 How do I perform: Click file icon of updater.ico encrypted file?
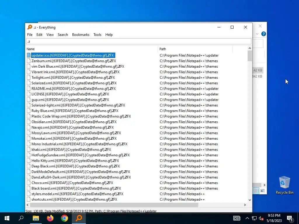click(29, 55)
